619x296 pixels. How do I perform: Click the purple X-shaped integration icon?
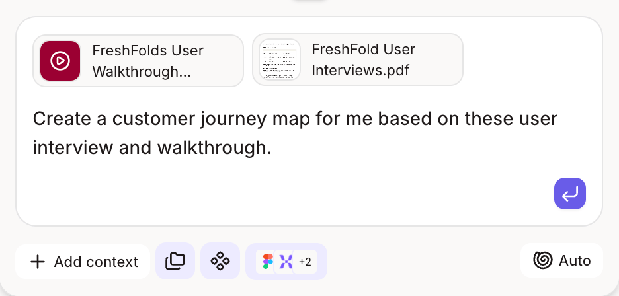[x=286, y=261]
